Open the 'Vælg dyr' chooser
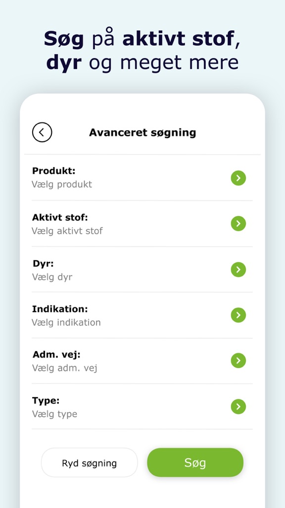The width and height of the screenshot is (285, 508). (x=142, y=269)
